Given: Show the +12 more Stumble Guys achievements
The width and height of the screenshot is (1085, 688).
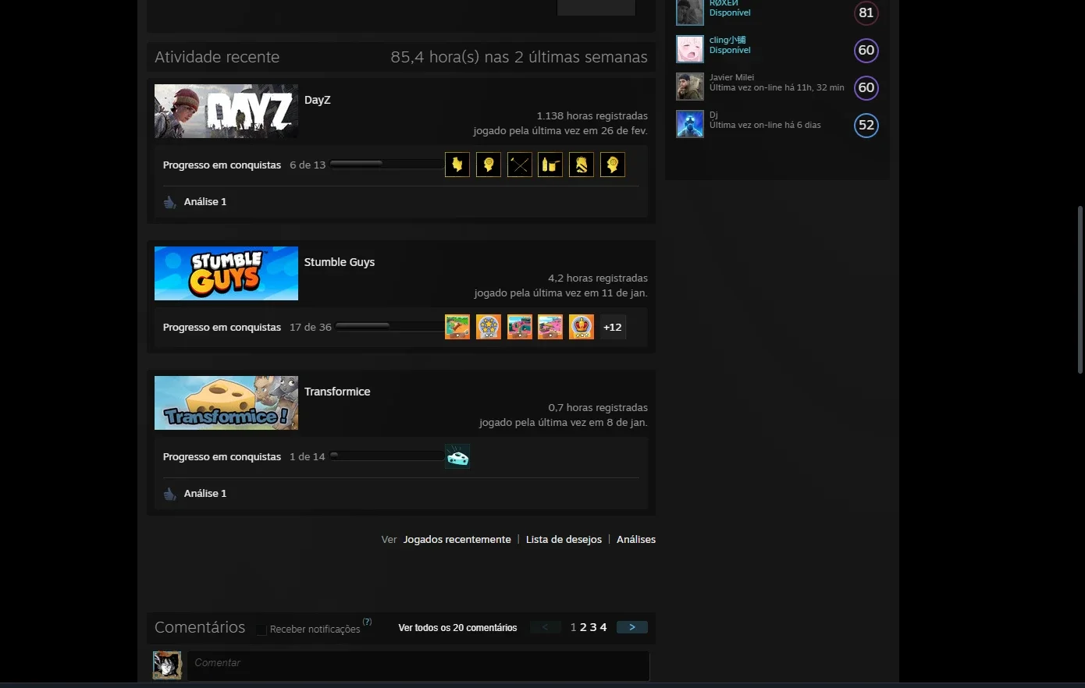Looking at the screenshot, I should click(613, 327).
